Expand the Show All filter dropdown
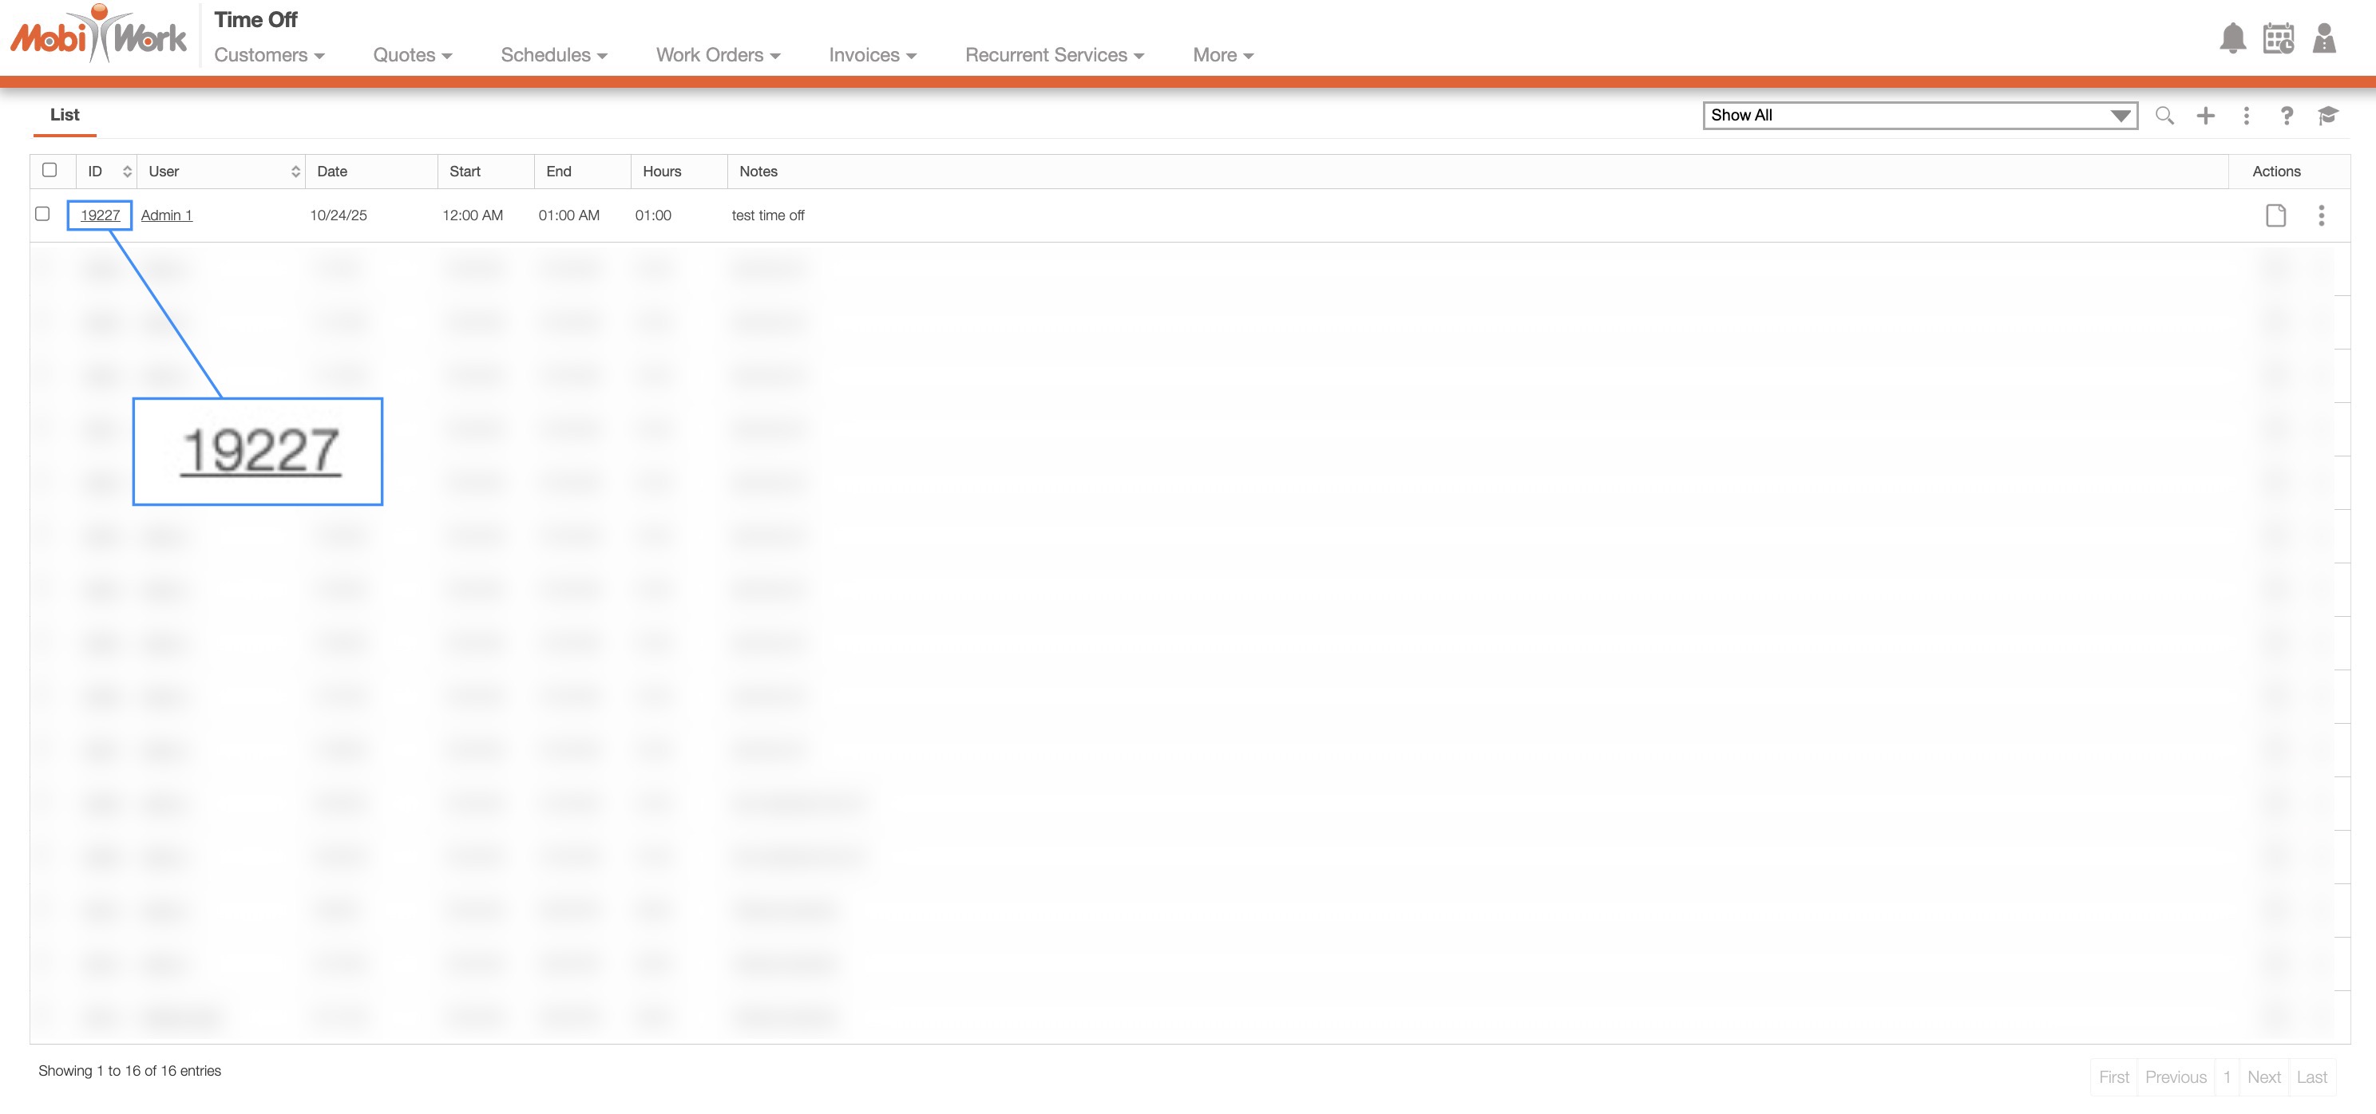Viewport: 2376px width, 1114px height. (1919, 115)
